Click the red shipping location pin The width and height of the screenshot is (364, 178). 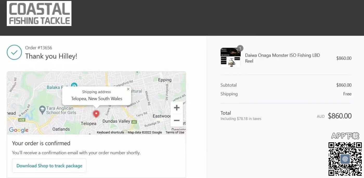coord(96,114)
